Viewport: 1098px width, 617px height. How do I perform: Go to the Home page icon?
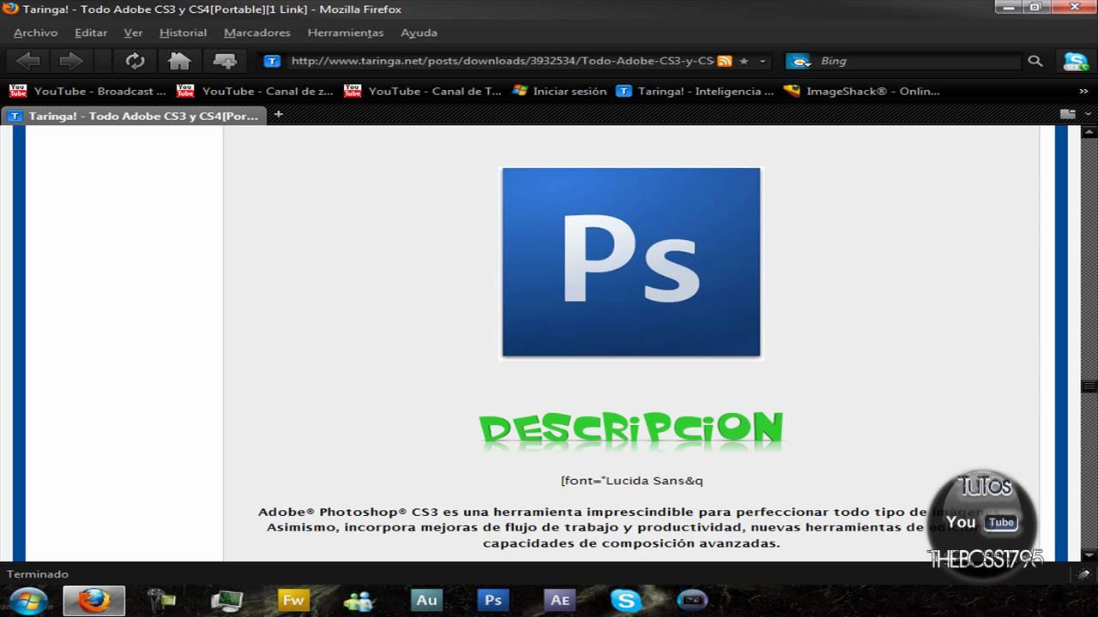[x=179, y=61]
